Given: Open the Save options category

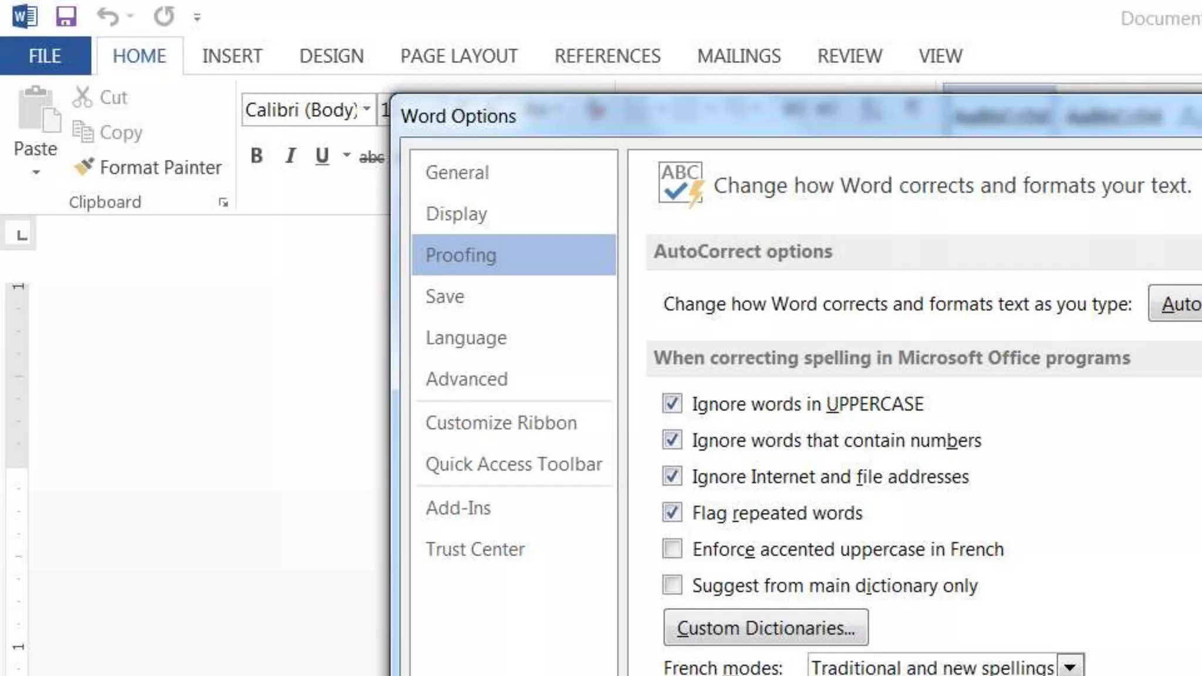Looking at the screenshot, I should click(514, 296).
